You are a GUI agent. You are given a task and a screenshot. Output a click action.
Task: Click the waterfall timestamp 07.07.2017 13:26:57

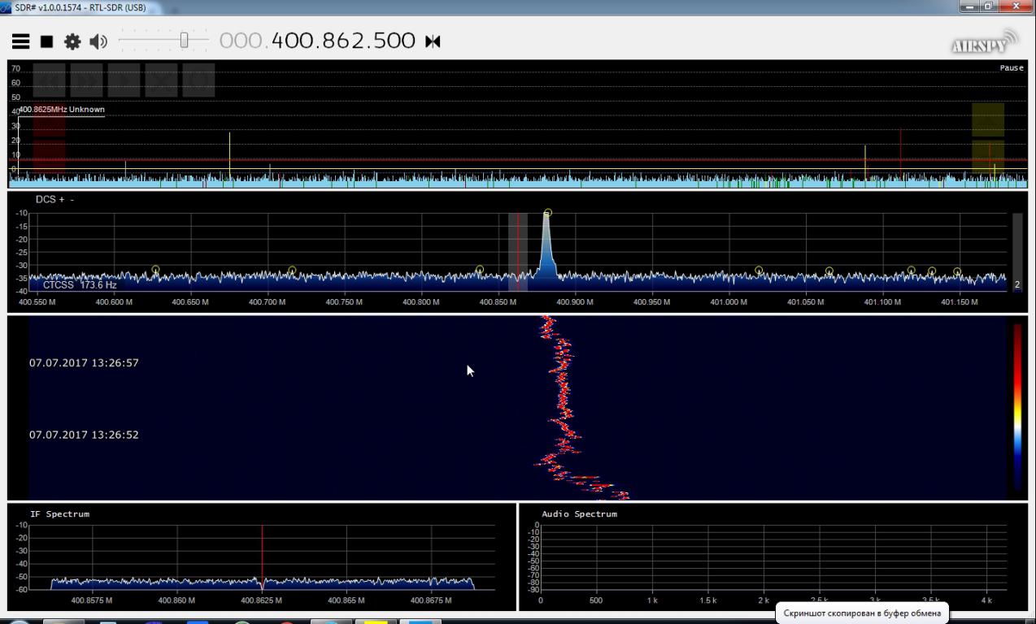(84, 363)
